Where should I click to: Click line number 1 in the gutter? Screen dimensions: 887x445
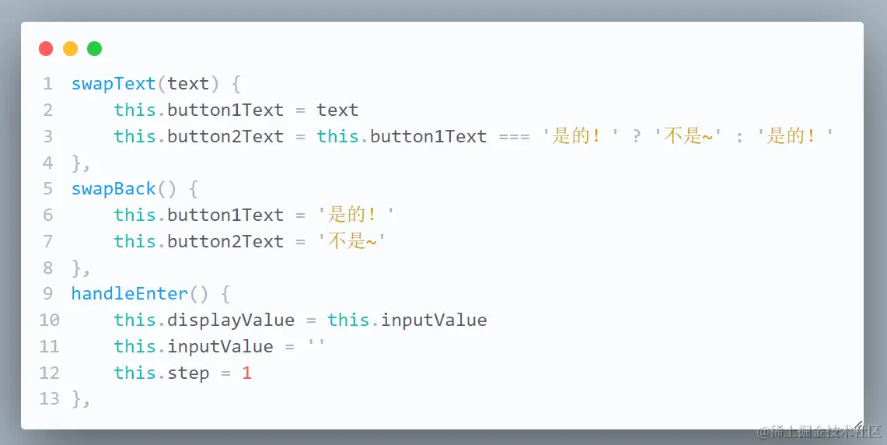click(48, 84)
